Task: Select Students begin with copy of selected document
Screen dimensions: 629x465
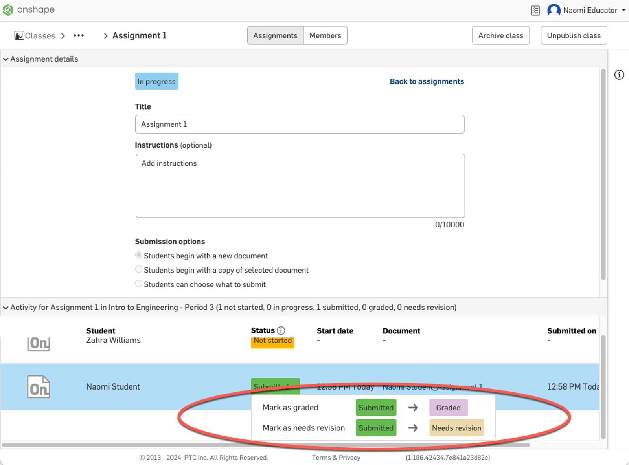Action: click(x=139, y=270)
